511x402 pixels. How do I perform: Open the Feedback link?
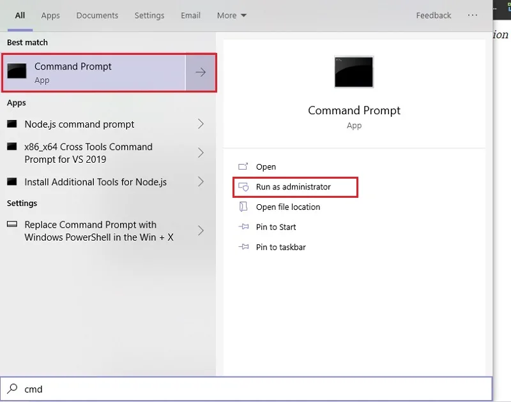click(x=434, y=15)
